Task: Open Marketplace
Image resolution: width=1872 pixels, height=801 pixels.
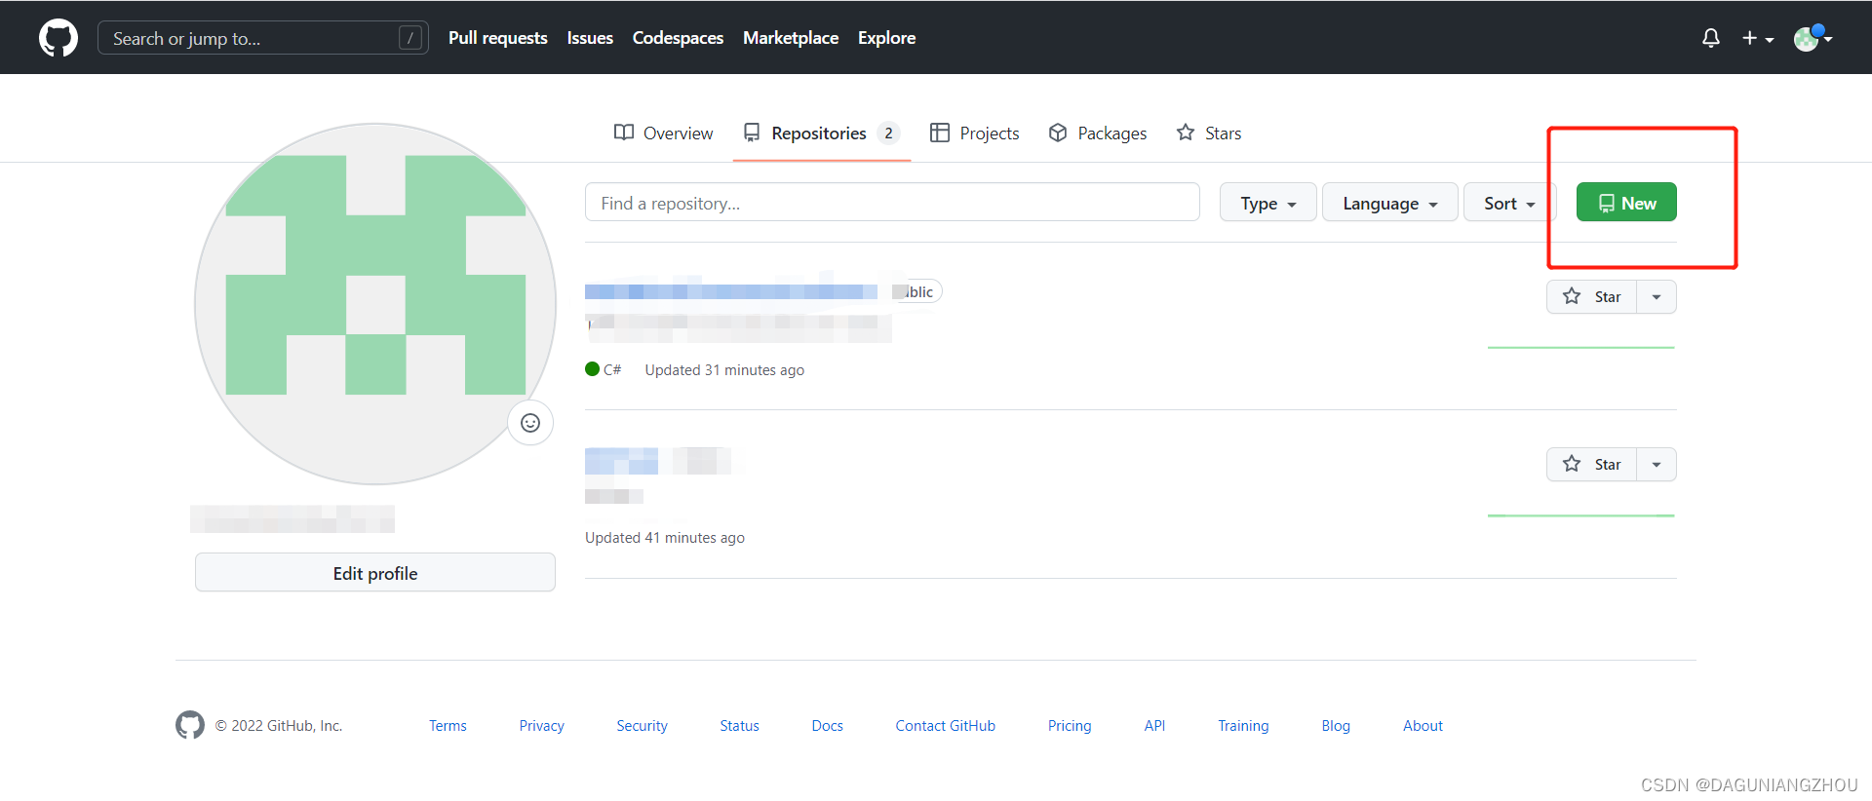Action: (791, 38)
